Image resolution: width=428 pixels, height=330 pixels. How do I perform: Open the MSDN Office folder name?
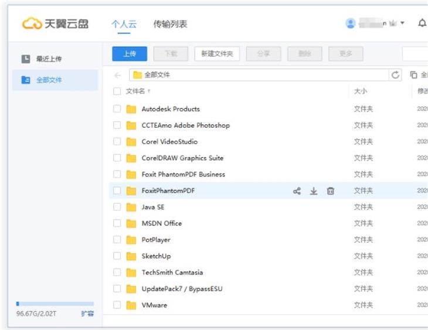162,223
